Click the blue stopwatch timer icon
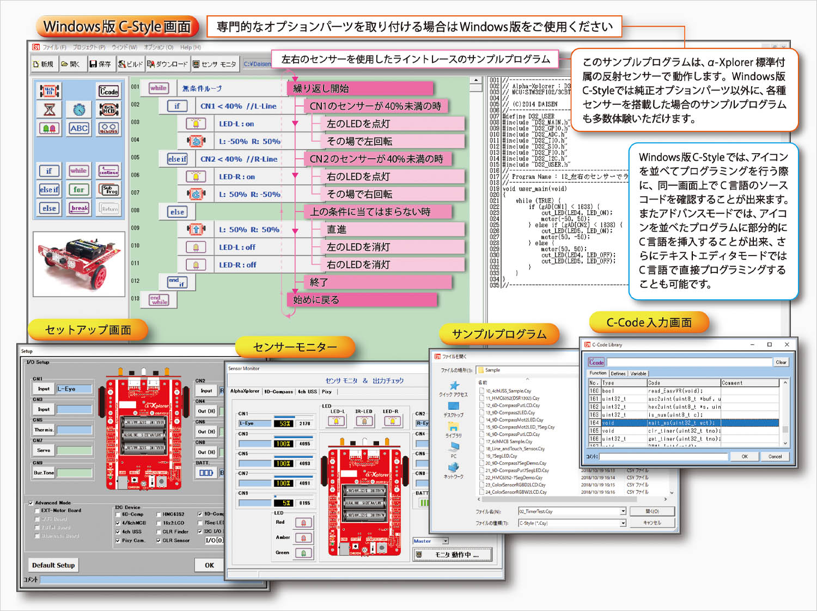Screen dimensions: 817x611 tap(79, 110)
